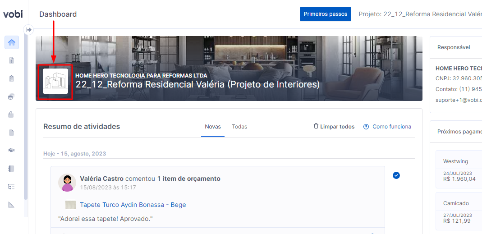Screen dimensions: 482x234
Task: Open the shopping bag sidebar icon
Action: click(x=11, y=115)
